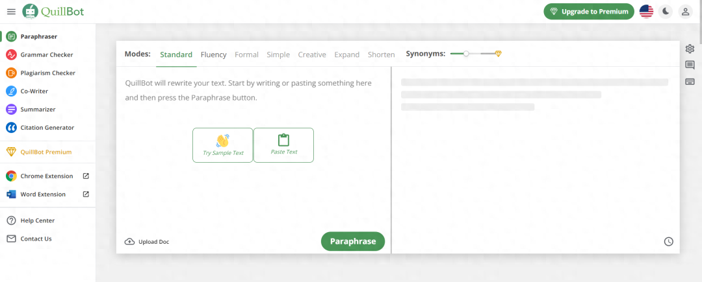Open the US flag language selector
This screenshot has height=282, width=702.
coord(646,12)
